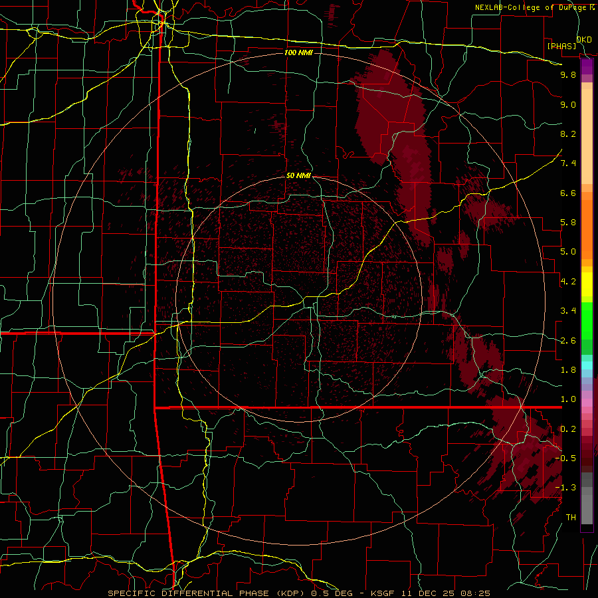Viewport: 598px width, 598px height.
Task: Click the orange segment of the color bar
Action: click(x=587, y=229)
